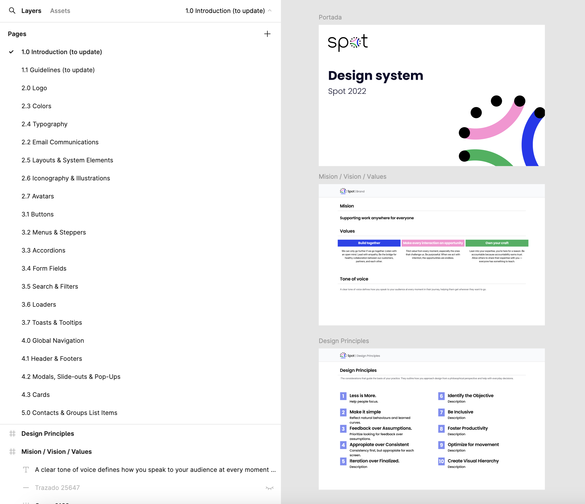Click number 10 badge beside Create Visual Hierarchy

[x=441, y=461]
